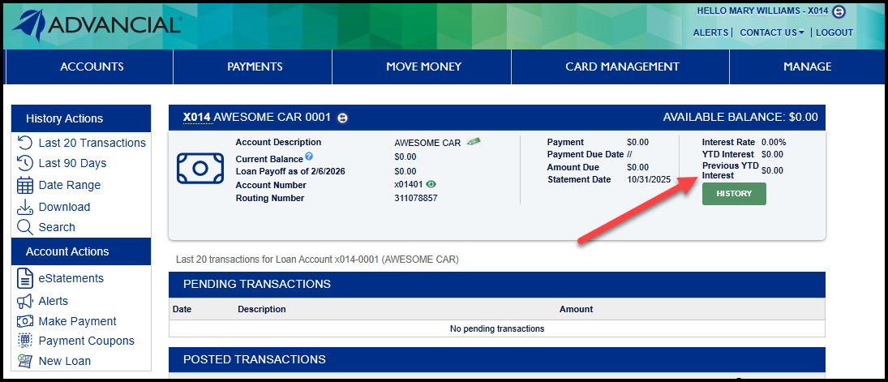This screenshot has width=888, height=382.
Task: Open Search link in History Actions
Action: [x=57, y=227]
